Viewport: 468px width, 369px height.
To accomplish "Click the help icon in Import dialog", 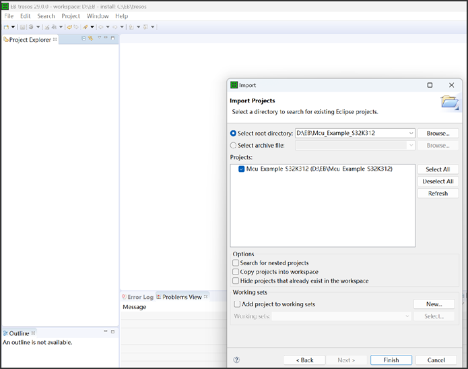I will (x=236, y=360).
